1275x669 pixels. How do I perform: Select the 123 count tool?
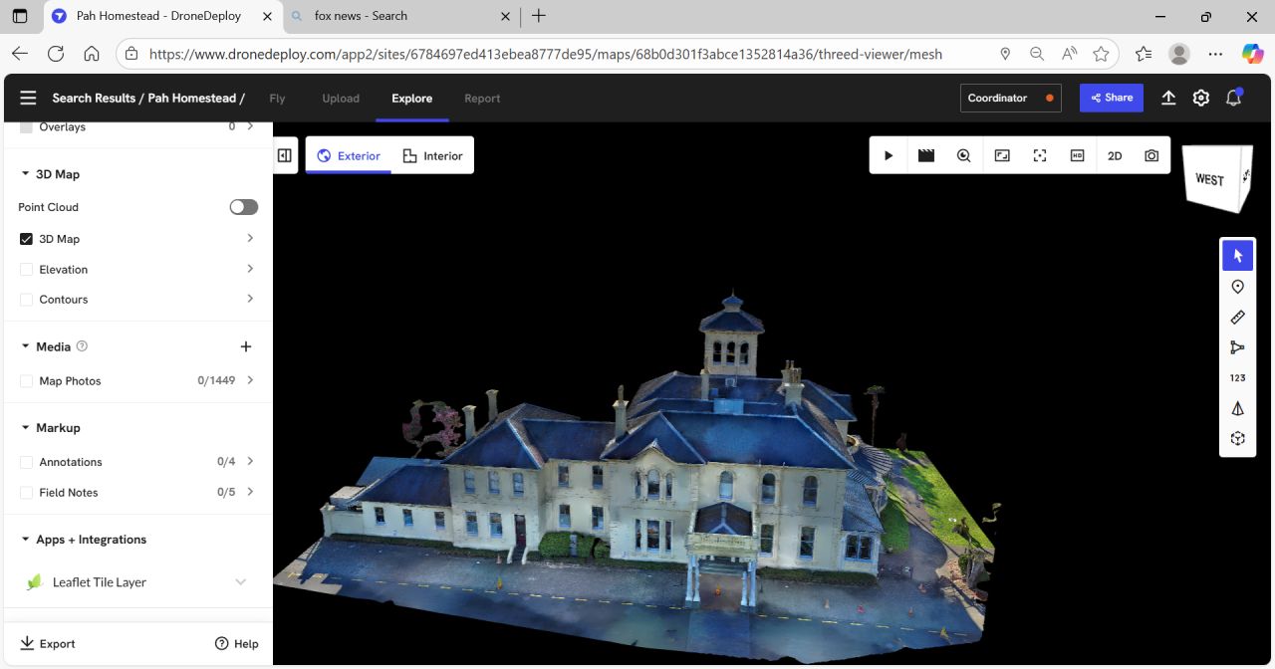[x=1237, y=378]
